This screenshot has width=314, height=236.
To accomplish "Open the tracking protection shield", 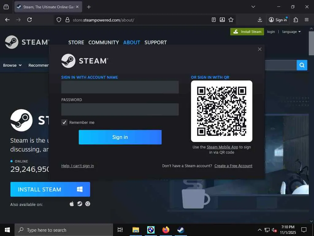I will click(59, 20).
